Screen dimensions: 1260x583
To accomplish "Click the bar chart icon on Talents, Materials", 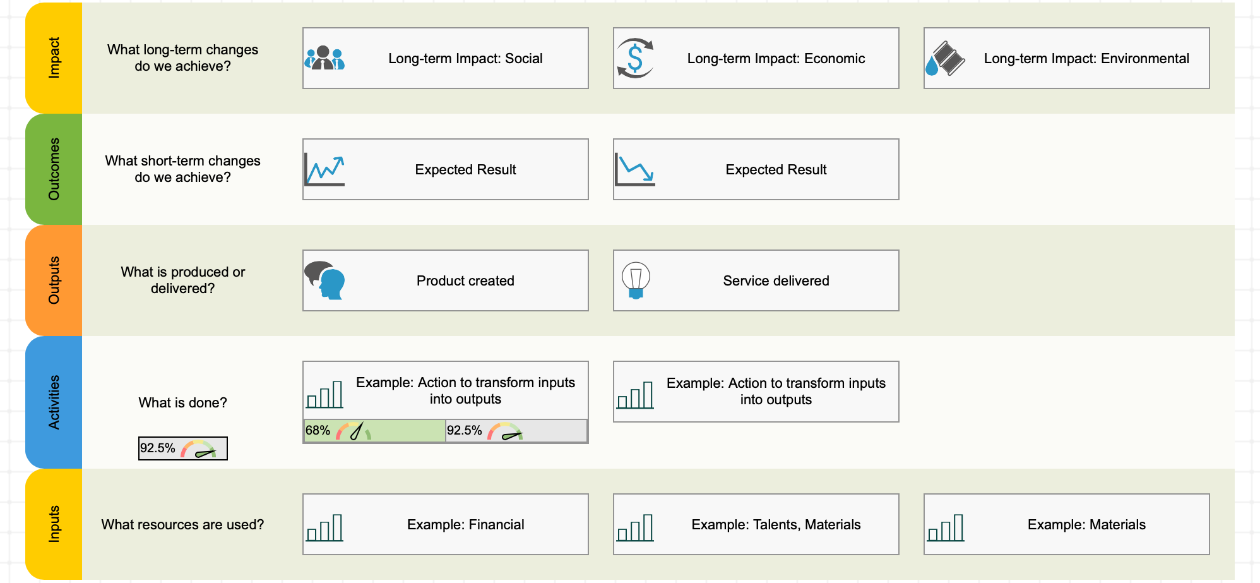I will click(636, 526).
